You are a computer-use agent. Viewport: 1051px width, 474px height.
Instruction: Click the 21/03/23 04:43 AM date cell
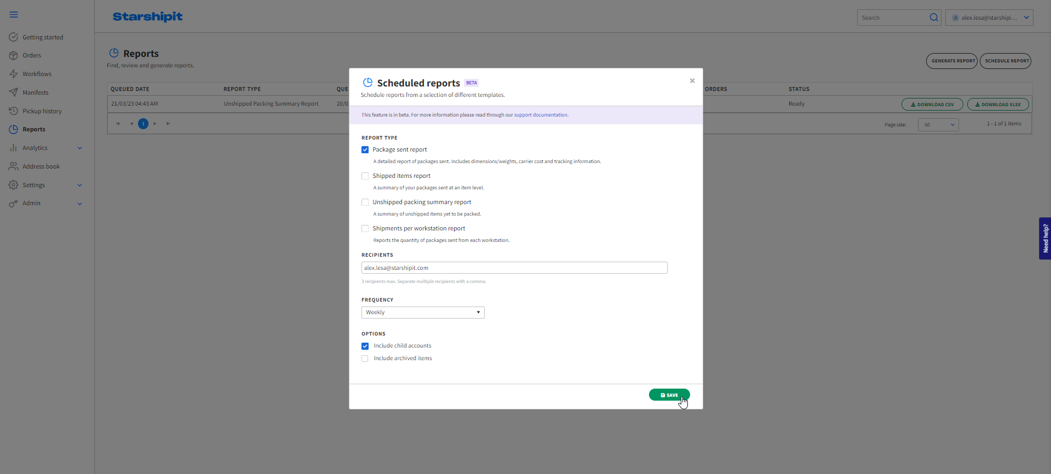(x=135, y=104)
